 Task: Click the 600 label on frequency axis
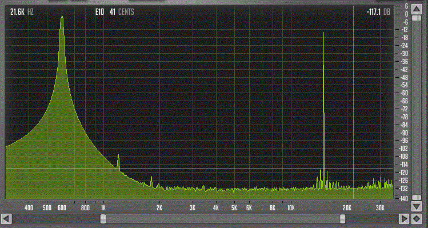62,208
